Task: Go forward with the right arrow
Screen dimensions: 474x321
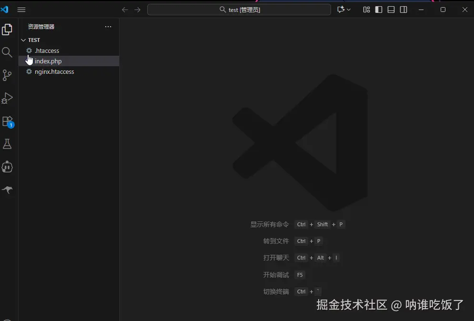Action: [137, 10]
